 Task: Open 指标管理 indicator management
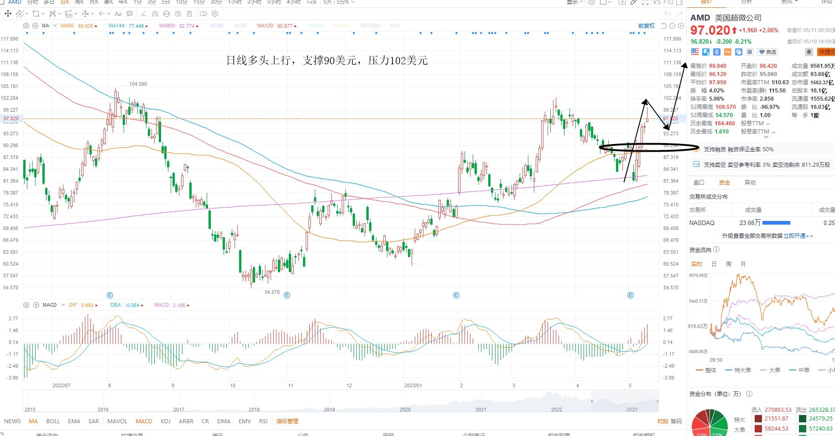point(287,421)
